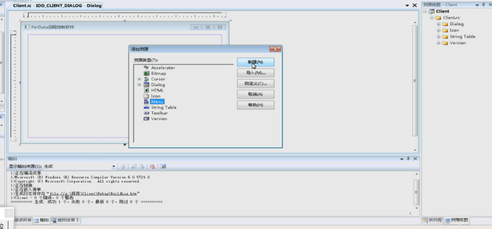Expand the Dialog folder in resource view

[x=439, y=24]
